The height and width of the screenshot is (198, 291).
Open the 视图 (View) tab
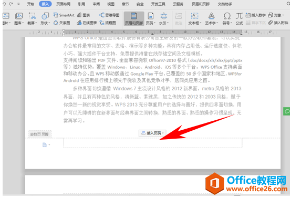[x=111, y=4]
